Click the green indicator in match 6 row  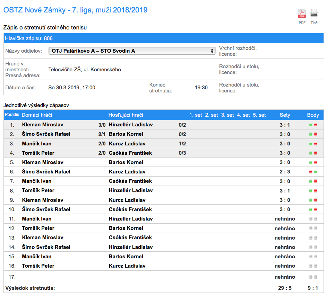[x=316, y=172]
